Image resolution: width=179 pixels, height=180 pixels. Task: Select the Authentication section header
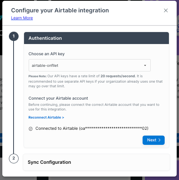[96, 38]
